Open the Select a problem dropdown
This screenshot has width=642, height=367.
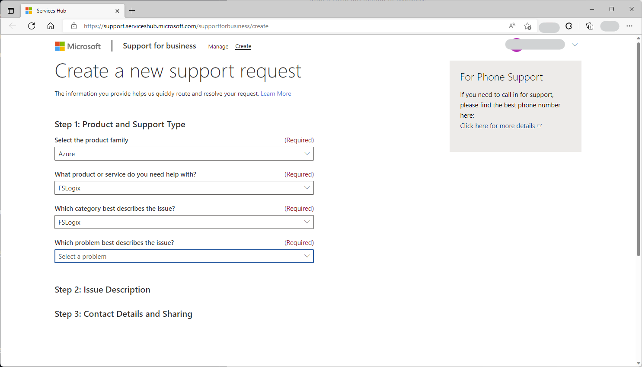coord(184,256)
